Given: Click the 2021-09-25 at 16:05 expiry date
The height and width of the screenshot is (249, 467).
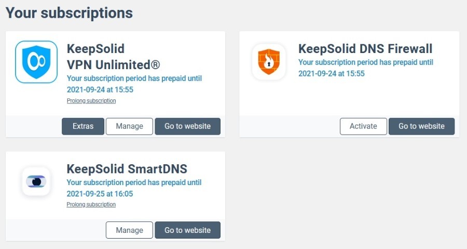Looking at the screenshot, I should pos(100,193).
